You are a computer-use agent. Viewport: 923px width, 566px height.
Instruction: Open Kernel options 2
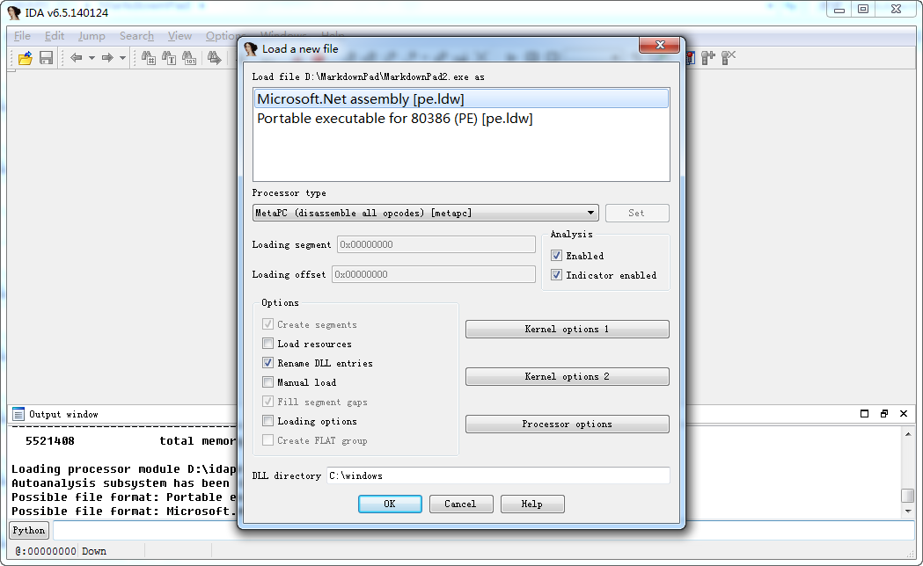[567, 377]
